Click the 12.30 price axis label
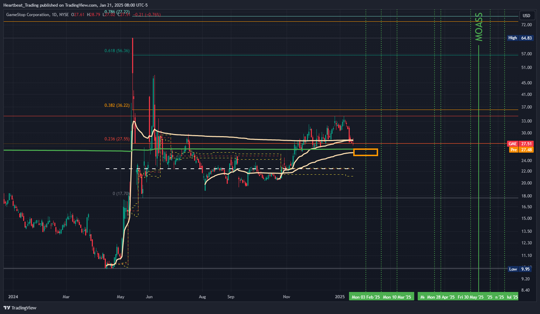Viewport: 540px width, 314px height. tap(526, 243)
